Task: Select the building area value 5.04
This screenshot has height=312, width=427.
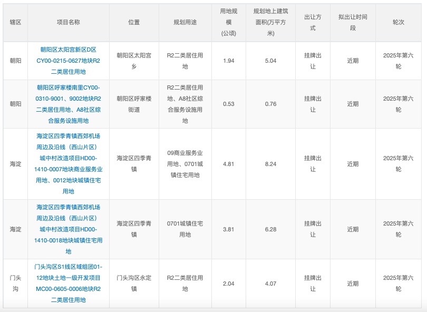Action: tap(270, 61)
